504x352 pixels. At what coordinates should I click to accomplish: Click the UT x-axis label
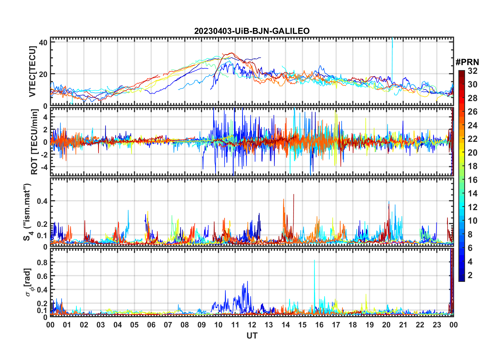coord(252,336)
